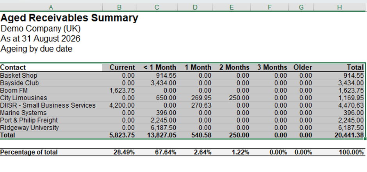Image resolution: width=367 pixels, height=172 pixels.
Task: Click the 1.22% percentage cell
Action: point(232,152)
